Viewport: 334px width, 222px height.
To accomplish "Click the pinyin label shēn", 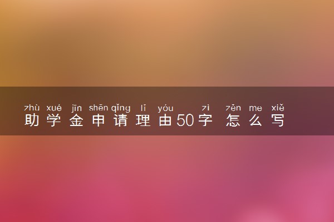I will pyautogui.click(x=99, y=108).
